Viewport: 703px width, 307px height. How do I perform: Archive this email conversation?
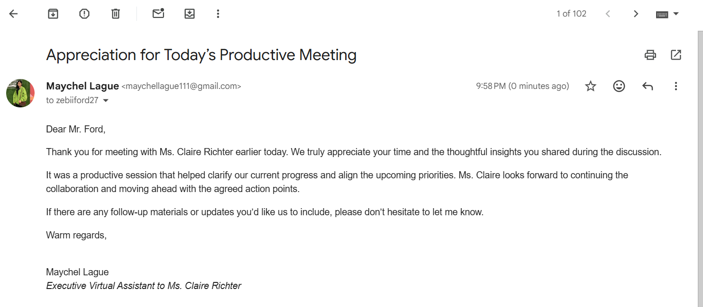point(53,14)
